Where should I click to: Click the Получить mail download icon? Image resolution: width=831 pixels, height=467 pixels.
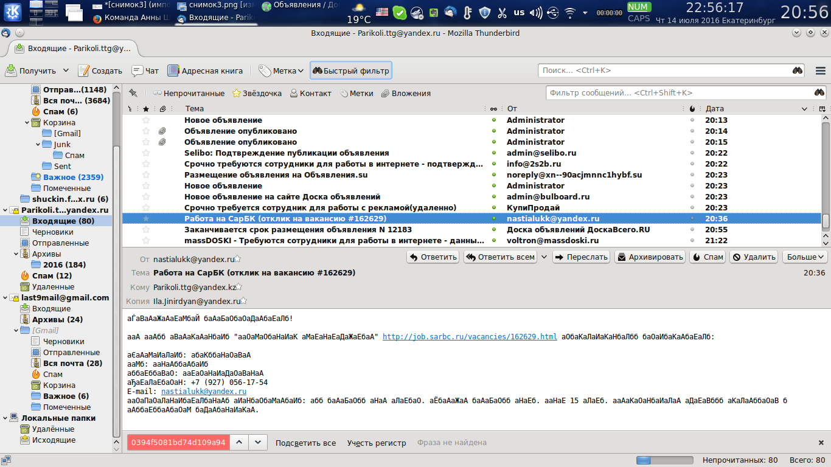coord(12,71)
